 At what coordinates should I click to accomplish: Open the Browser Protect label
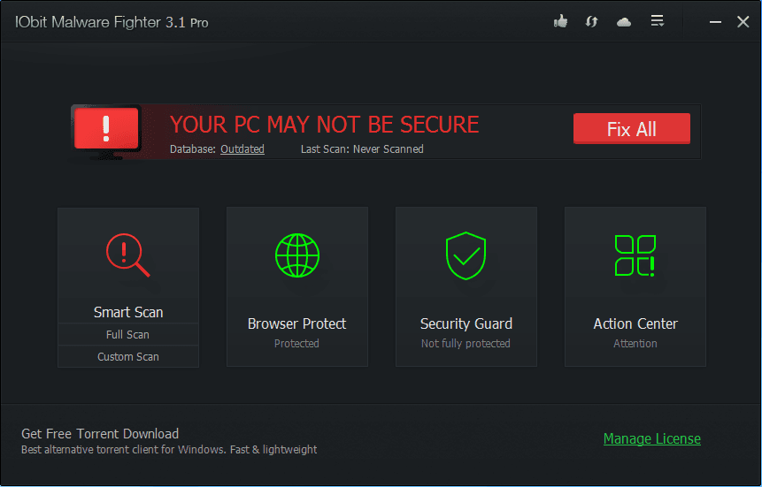coord(297,323)
